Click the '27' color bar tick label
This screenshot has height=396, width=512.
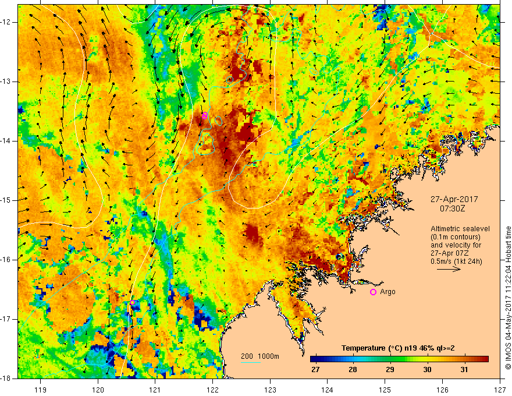315,370
